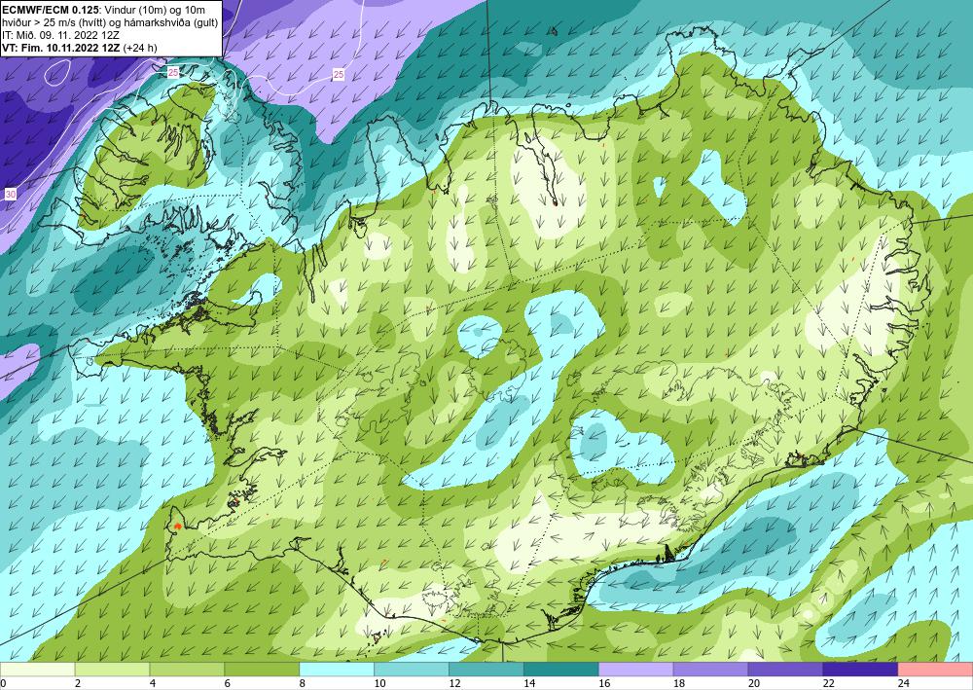Viewport: 973px width, 690px height.
Task: Select the 'VT: Fim. 10.11.2022 12Z (+24 h)' line
Action: (x=80, y=47)
